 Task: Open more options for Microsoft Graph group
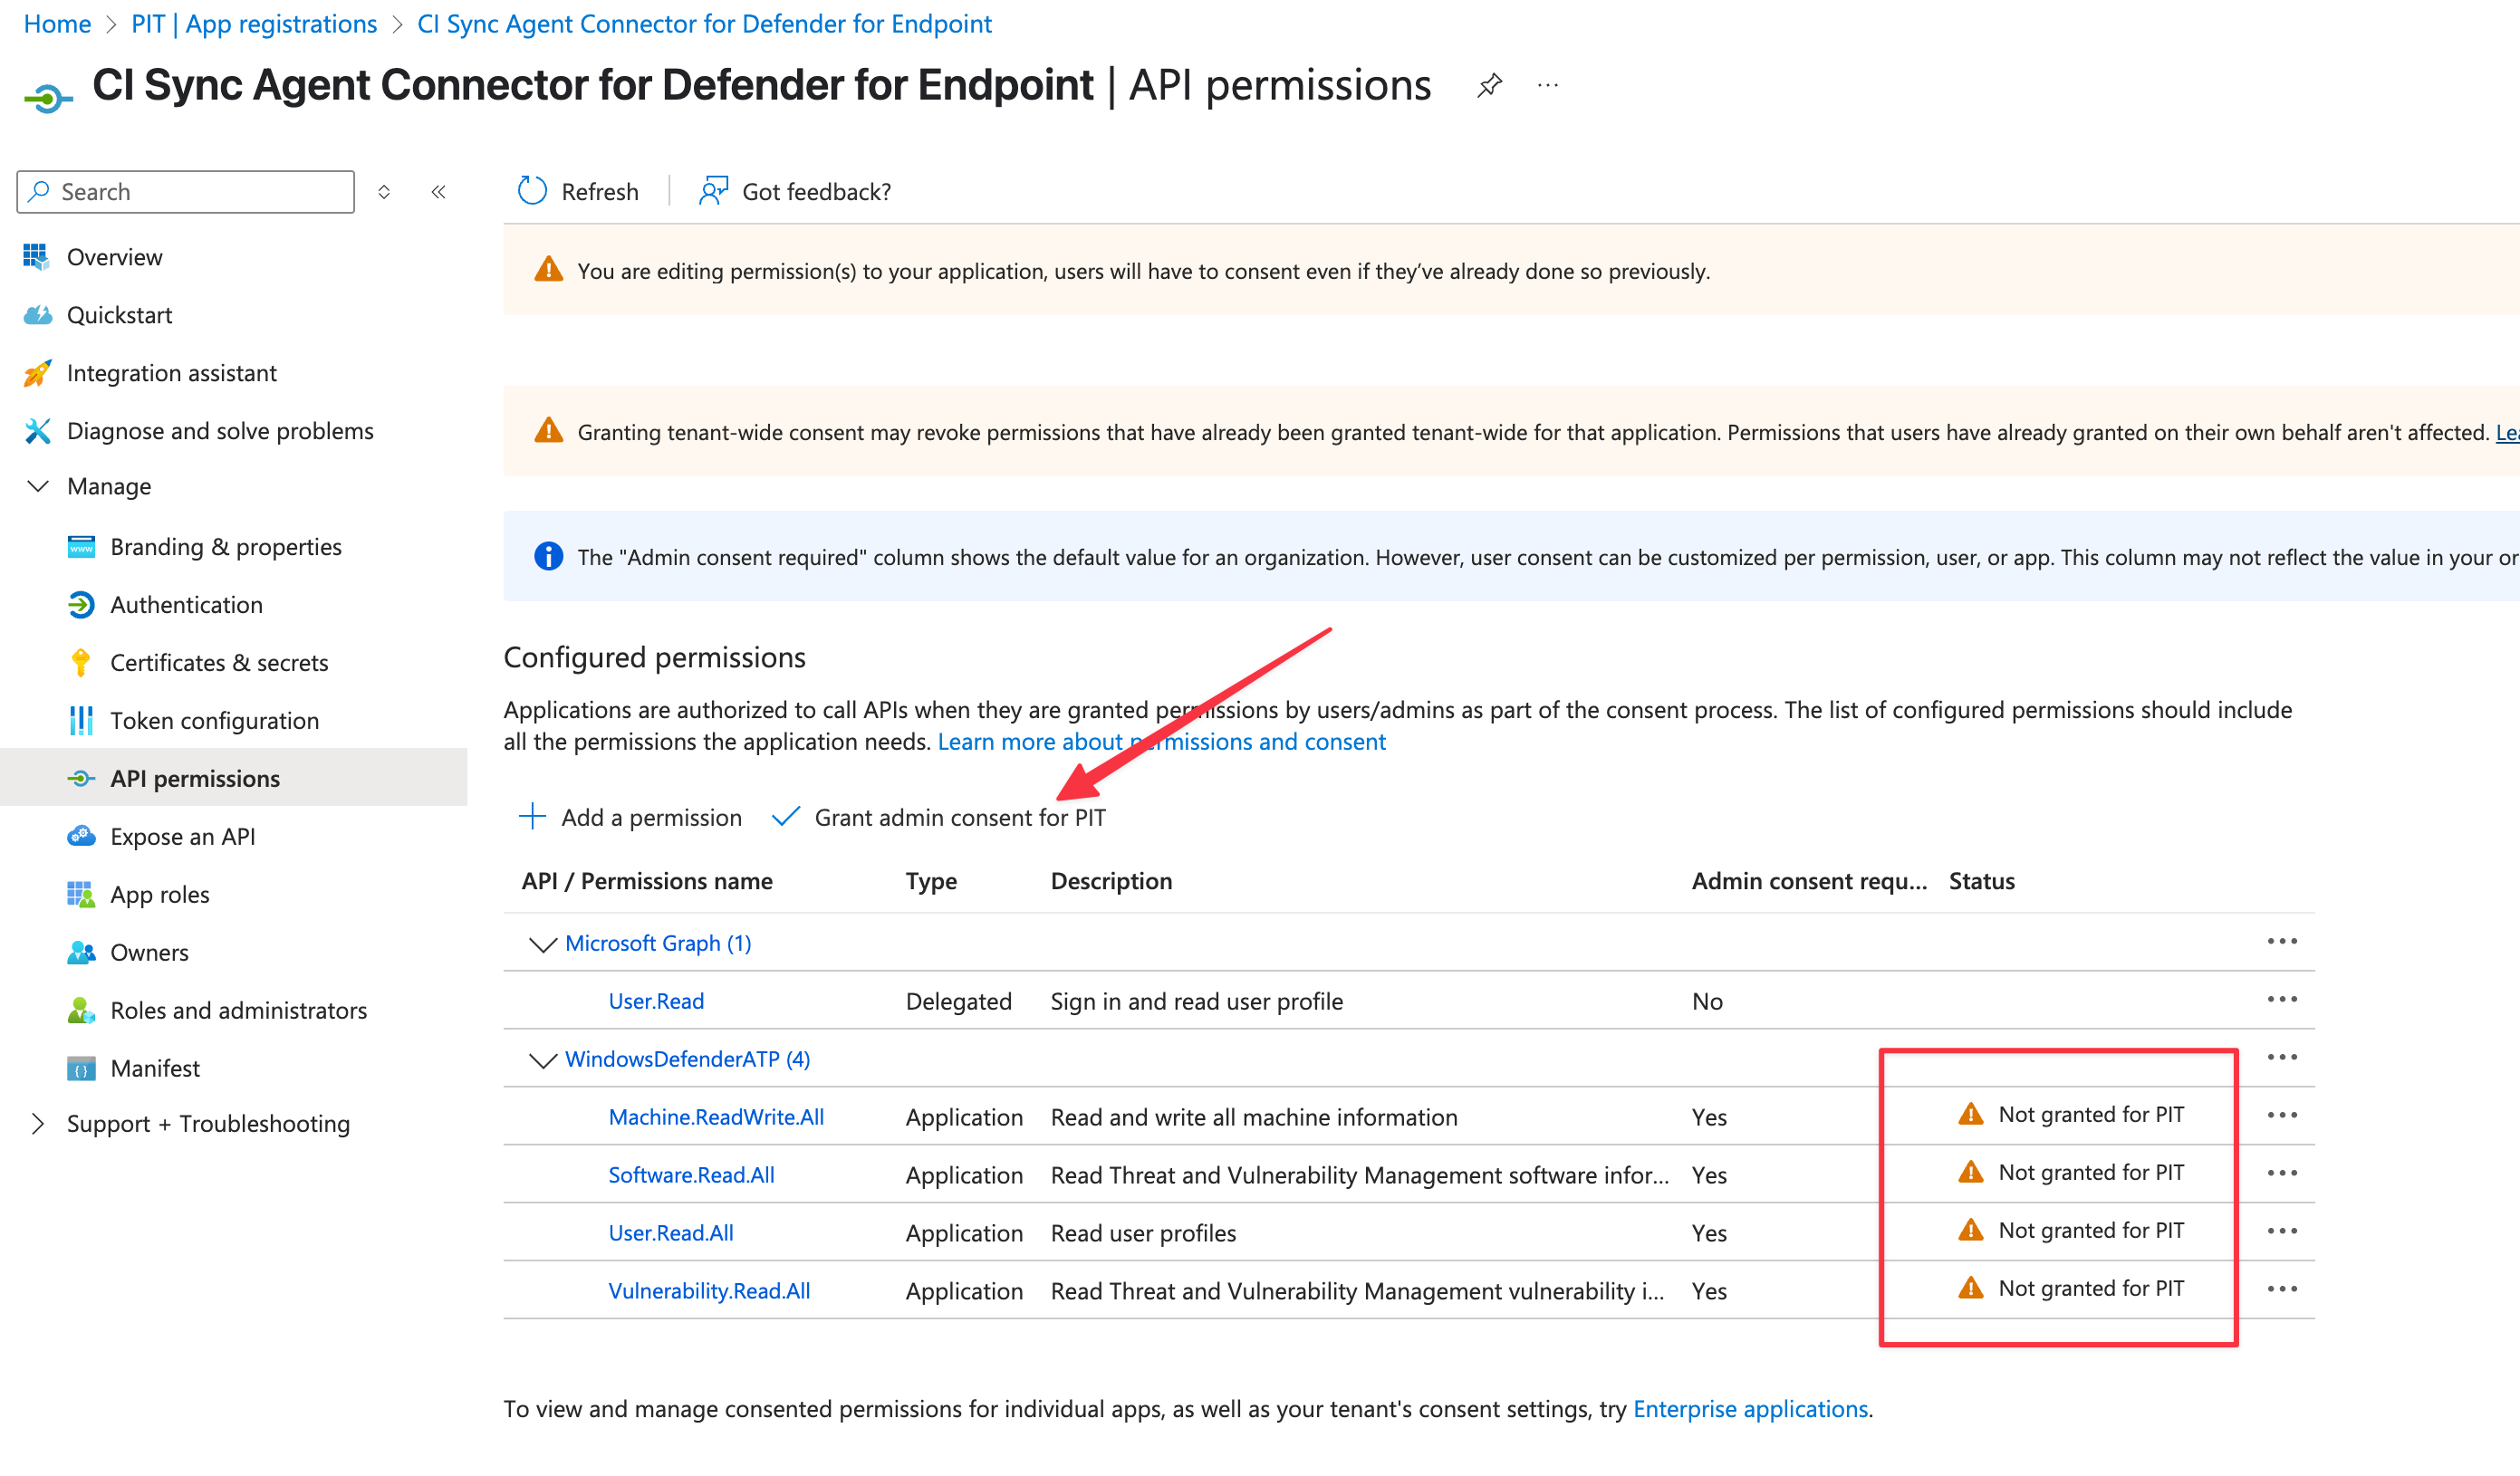point(2282,942)
